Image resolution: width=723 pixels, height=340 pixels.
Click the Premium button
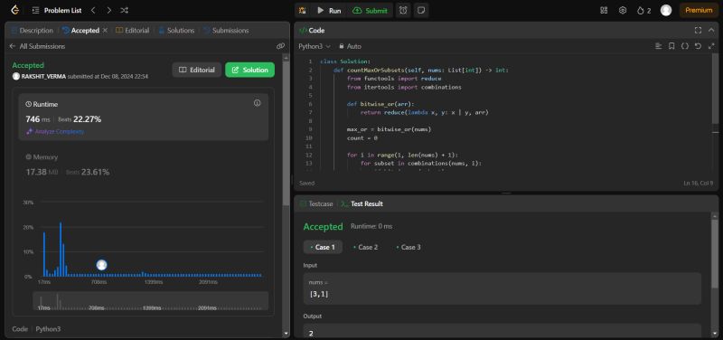point(699,10)
